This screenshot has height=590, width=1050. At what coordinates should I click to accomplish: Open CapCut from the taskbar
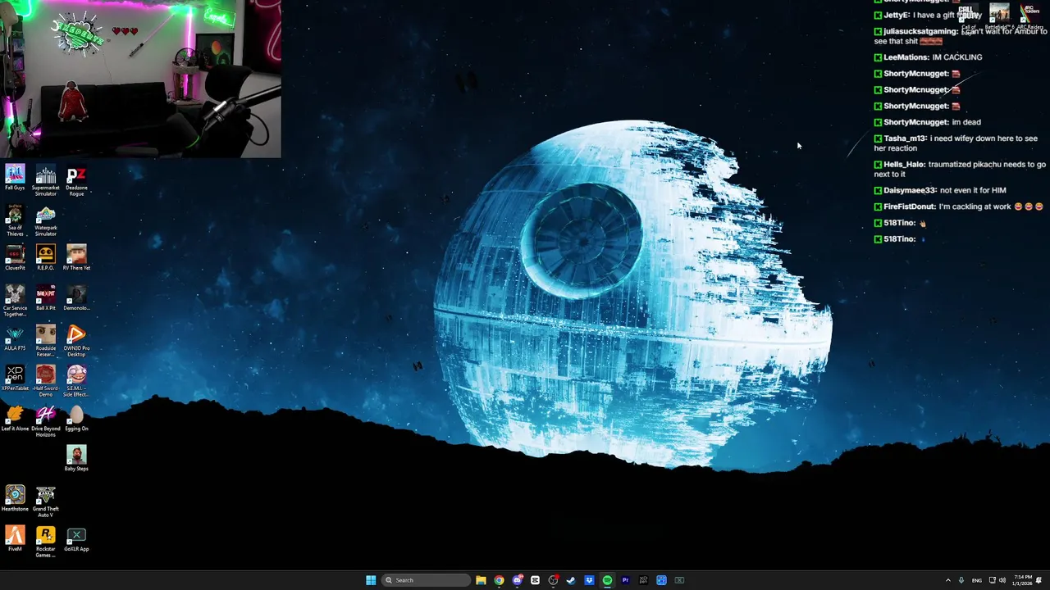[x=535, y=580]
